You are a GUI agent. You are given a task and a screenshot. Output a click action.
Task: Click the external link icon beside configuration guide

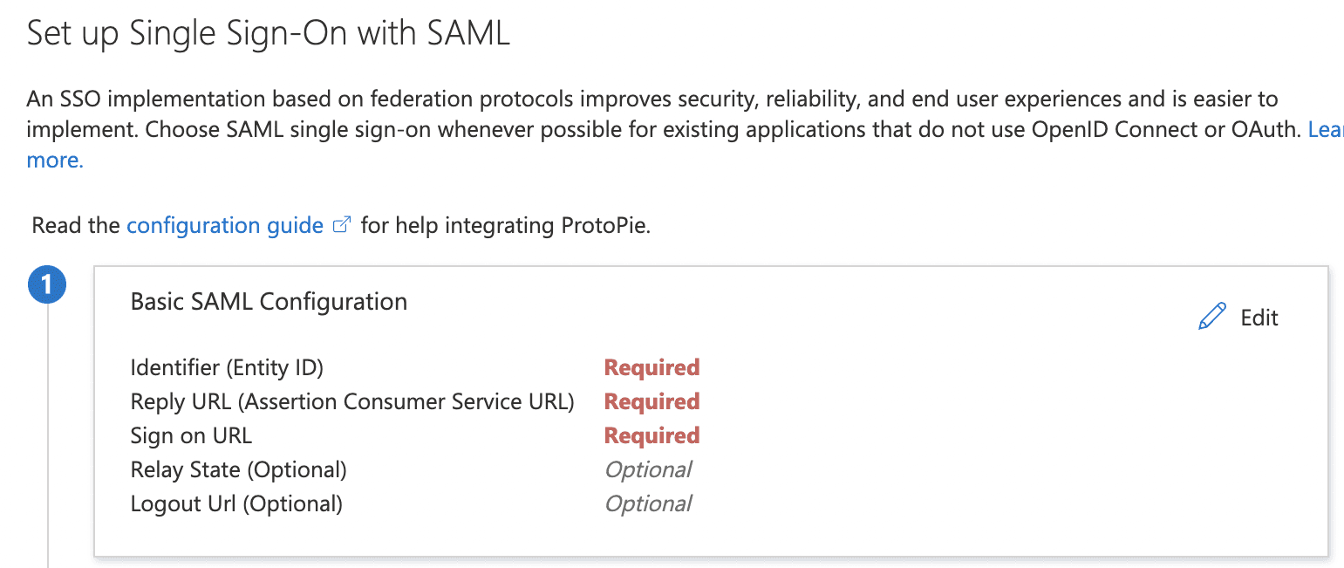click(340, 223)
